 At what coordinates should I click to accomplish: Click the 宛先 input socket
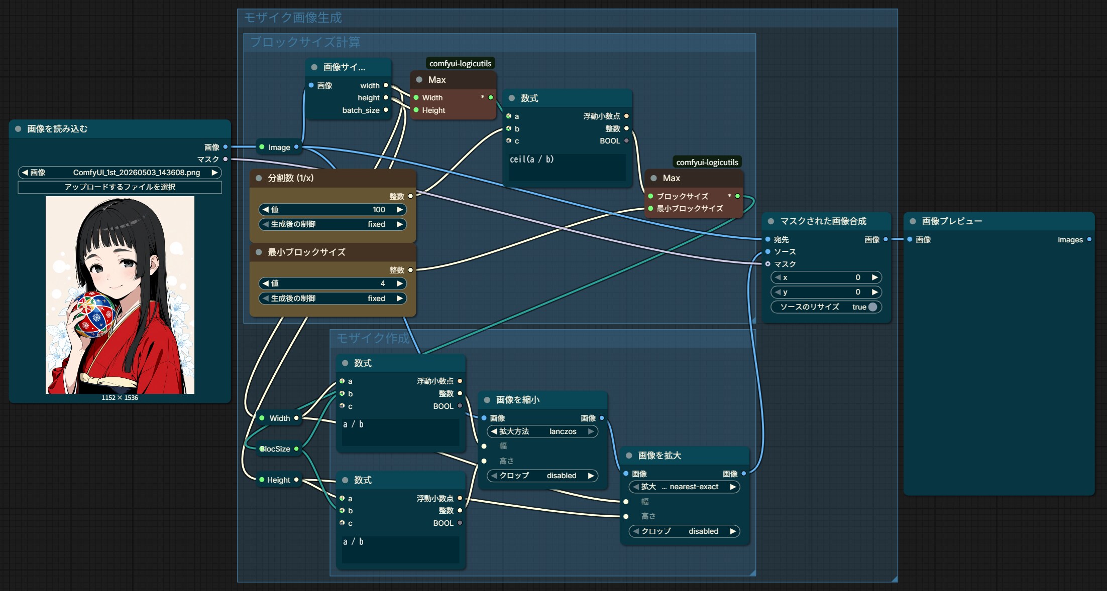(768, 240)
